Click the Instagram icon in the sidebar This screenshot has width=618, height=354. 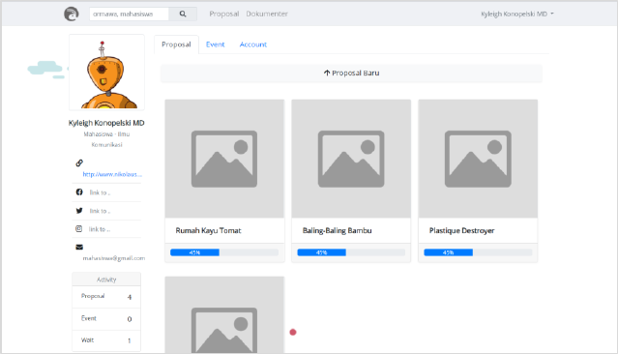(x=79, y=228)
